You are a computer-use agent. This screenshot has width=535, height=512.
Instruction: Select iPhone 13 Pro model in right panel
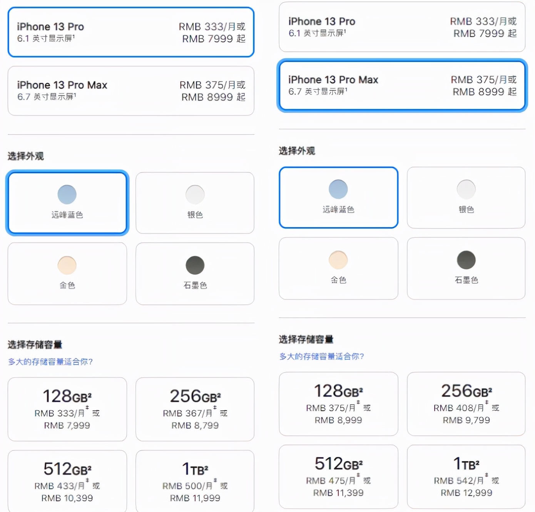click(402, 27)
